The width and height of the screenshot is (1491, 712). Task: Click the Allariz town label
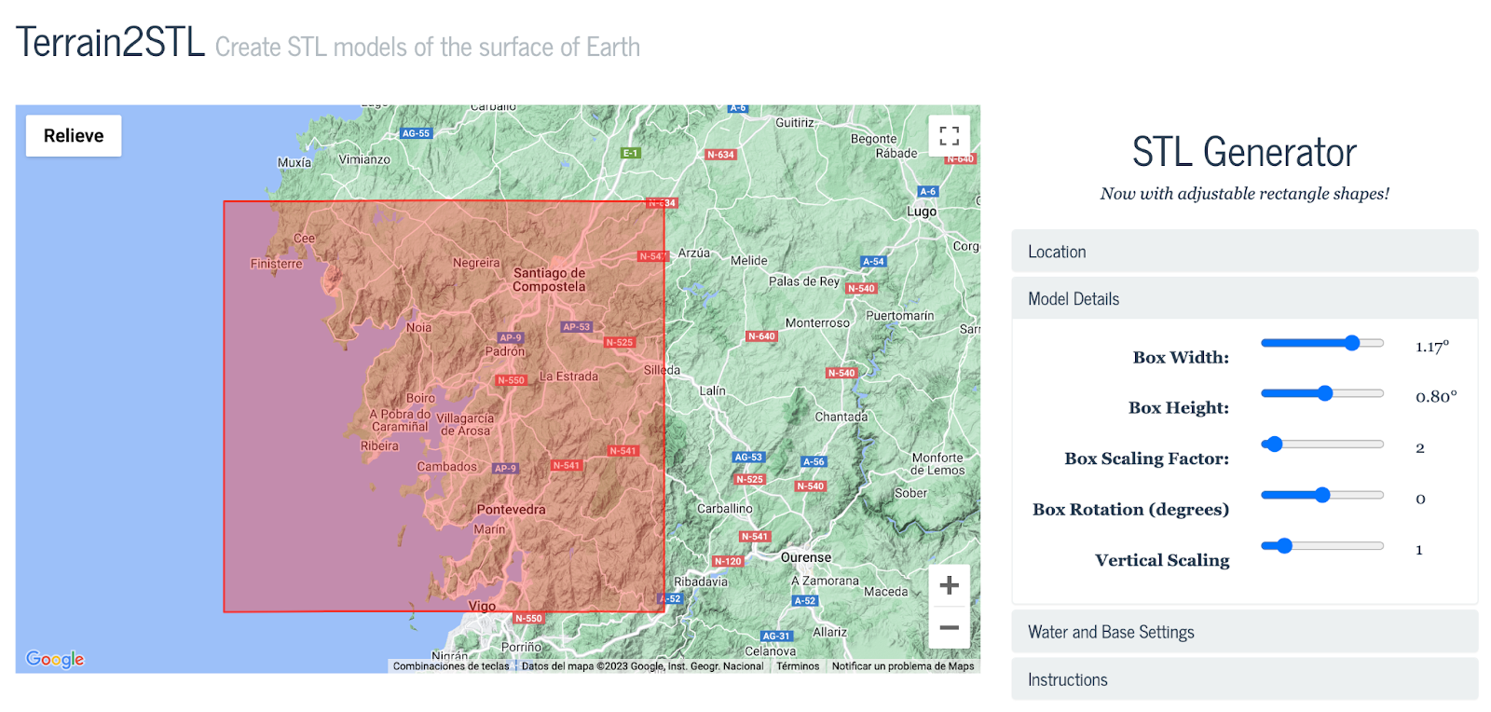click(x=829, y=632)
